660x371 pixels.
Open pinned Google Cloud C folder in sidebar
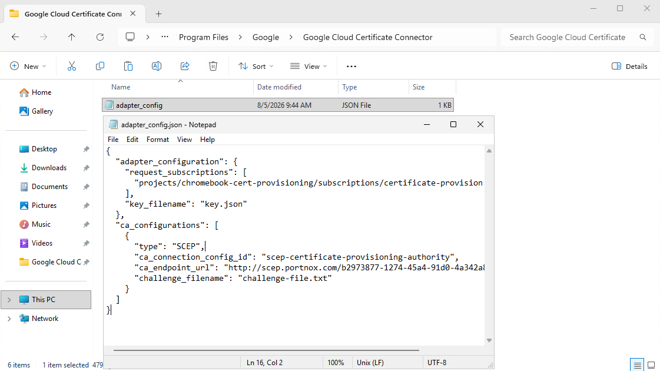[50, 262]
